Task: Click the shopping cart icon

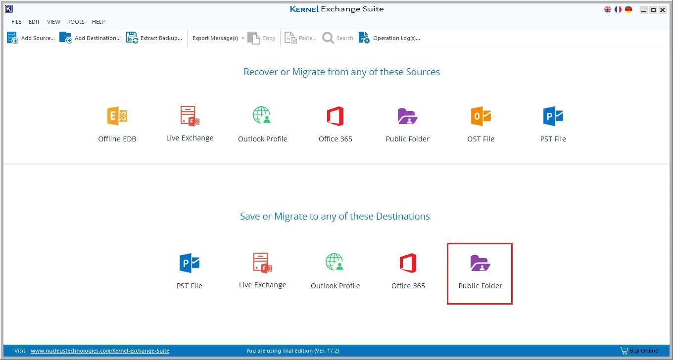Action: pos(624,351)
